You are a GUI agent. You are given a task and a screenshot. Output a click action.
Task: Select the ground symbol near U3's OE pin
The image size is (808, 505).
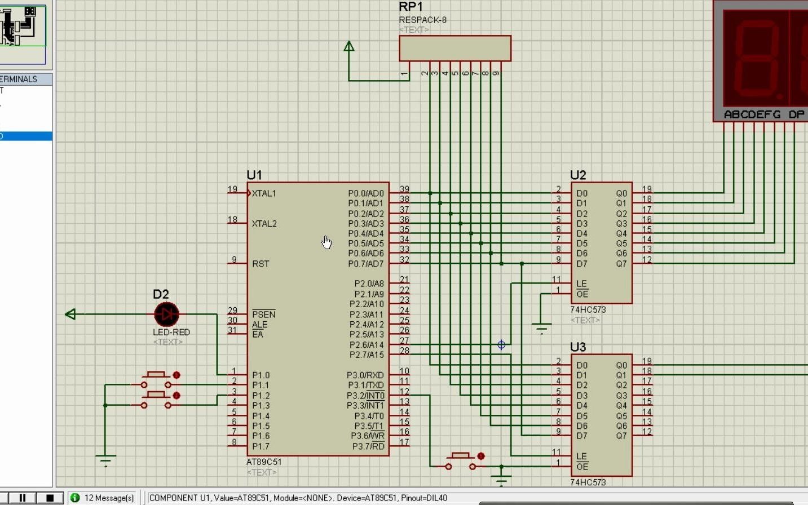click(x=501, y=480)
